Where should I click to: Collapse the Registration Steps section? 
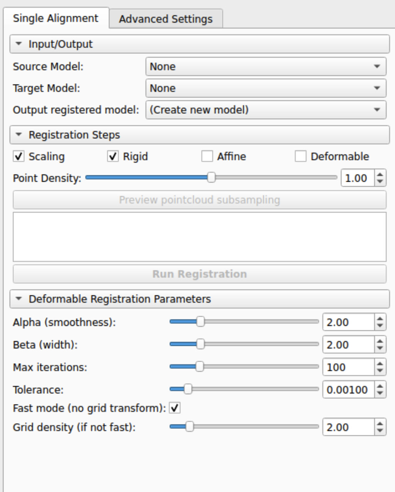click(19, 135)
